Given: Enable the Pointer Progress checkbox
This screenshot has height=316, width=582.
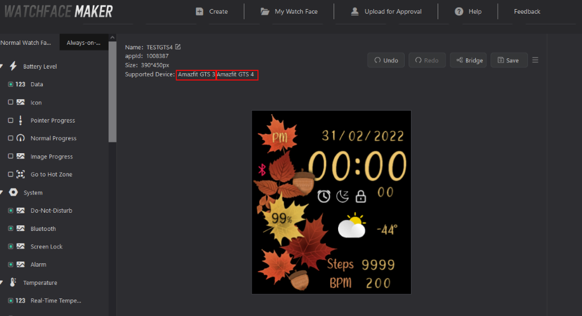Looking at the screenshot, I should [x=10, y=120].
